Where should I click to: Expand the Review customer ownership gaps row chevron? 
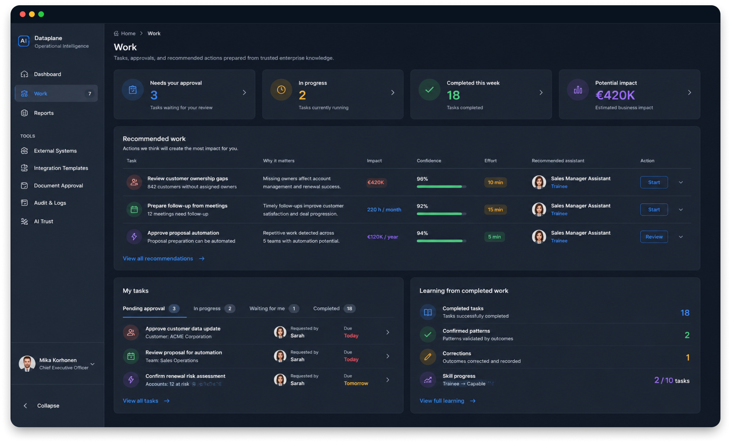point(681,182)
